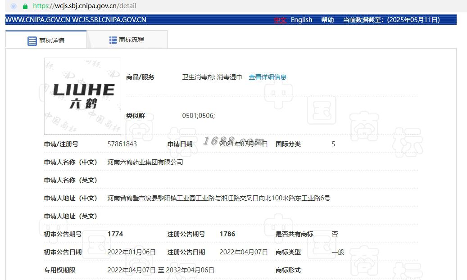Viewport: 467px width, 280px height.
Task: Select 中文 language option
Action: [x=280, y=20]
